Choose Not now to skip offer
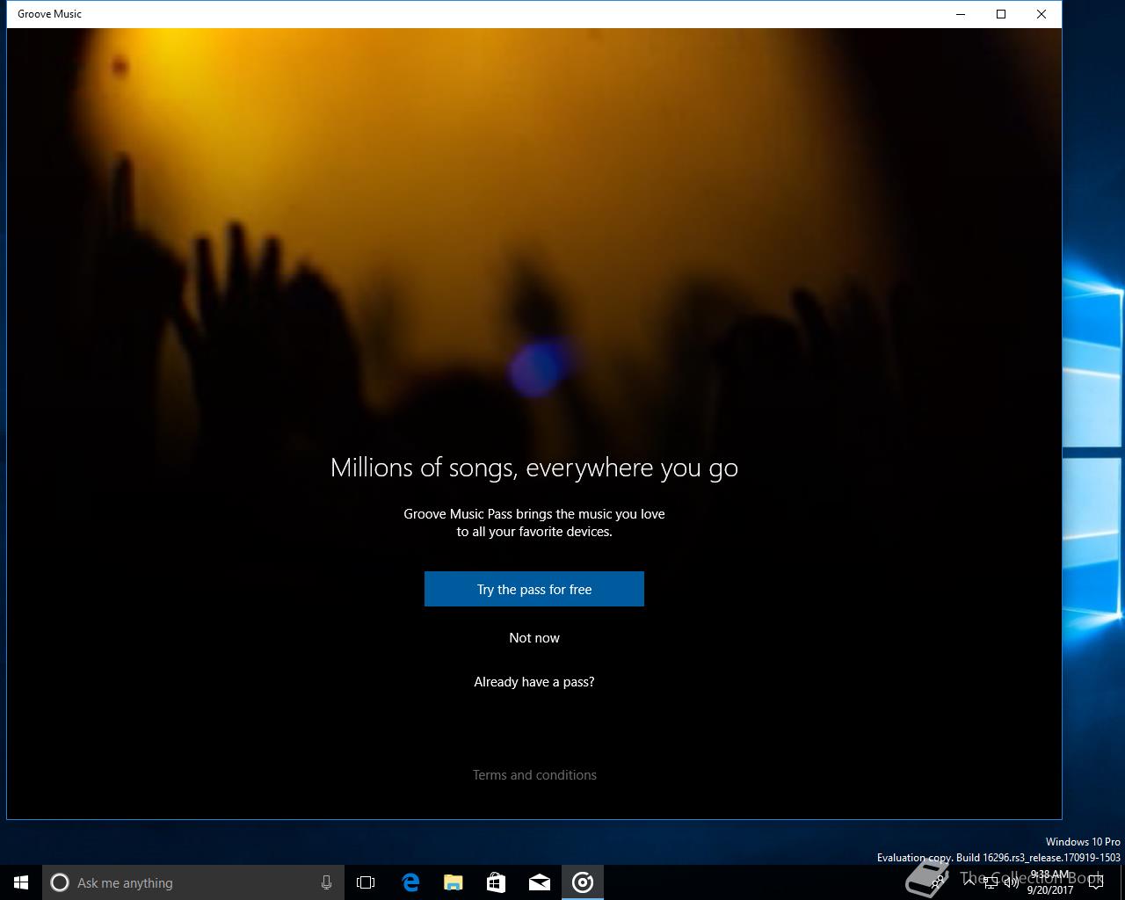Viewport: 1125px width, 900px height. (x=534, y=638)
